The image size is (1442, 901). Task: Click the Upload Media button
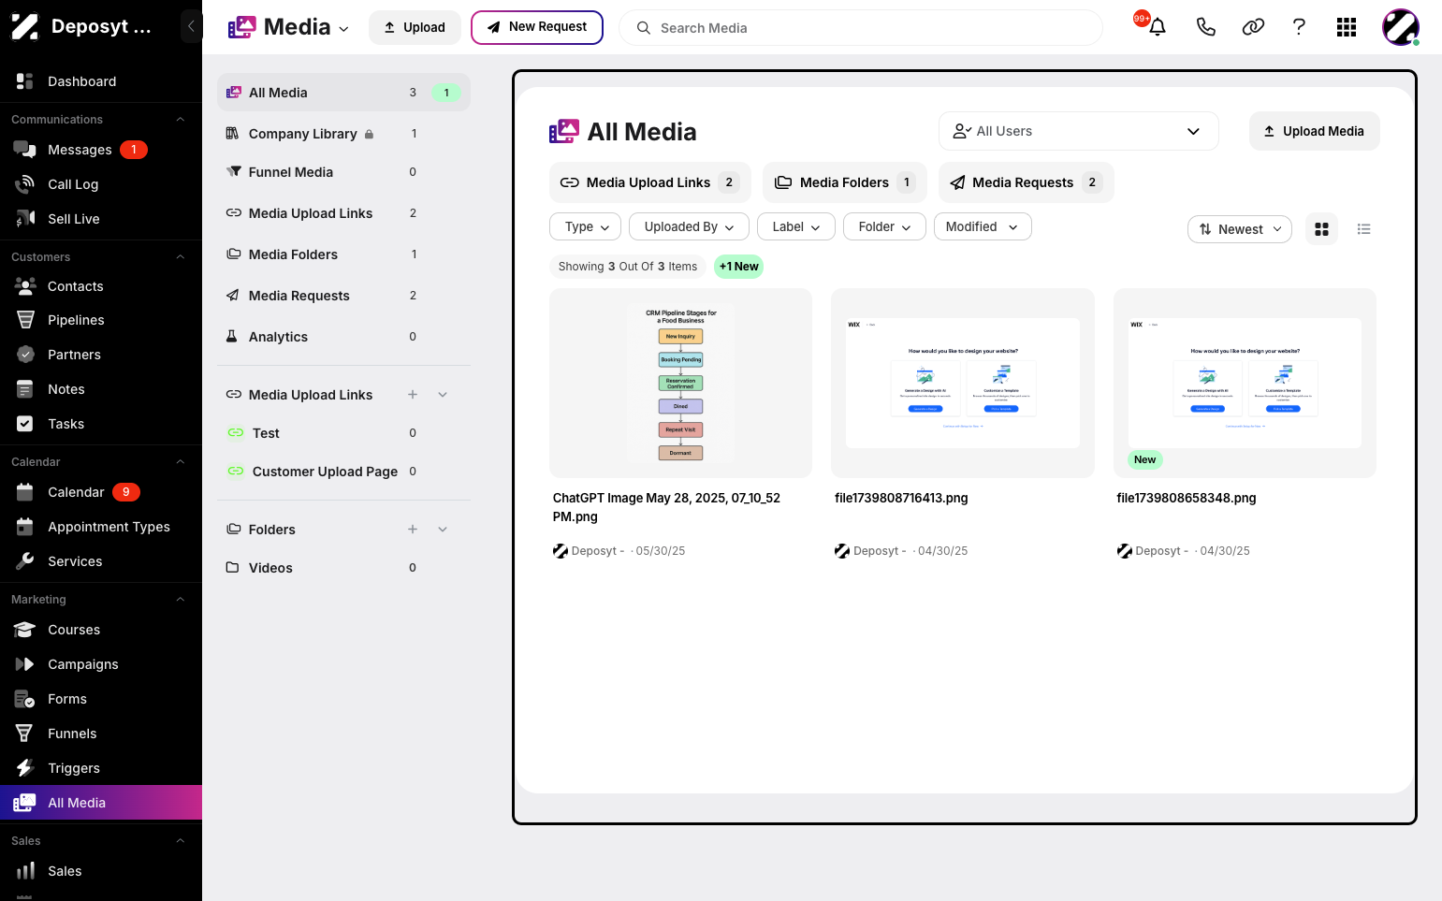[1314, 131]
